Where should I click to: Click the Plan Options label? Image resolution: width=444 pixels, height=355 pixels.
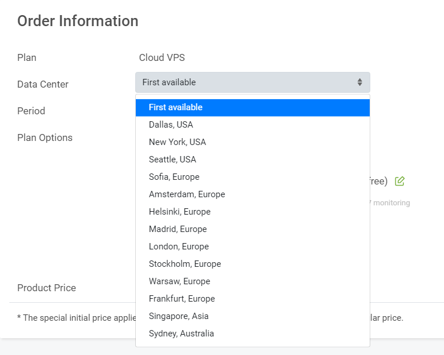pyautogui.click(x=45, y=137)
